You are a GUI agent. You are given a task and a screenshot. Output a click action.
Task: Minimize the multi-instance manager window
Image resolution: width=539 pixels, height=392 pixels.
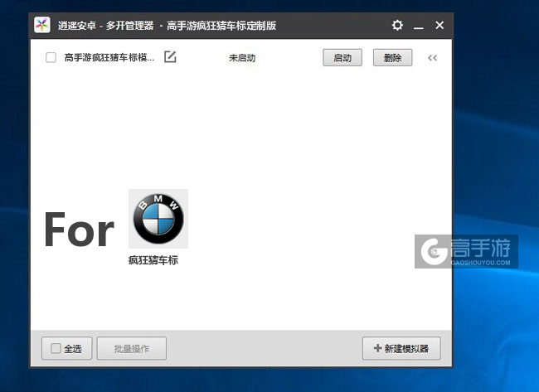point(419,26)
